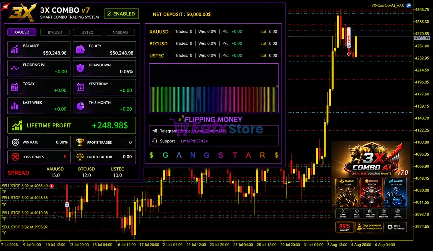Click the Fully Automated gear icon
Viewport: 433px width, 251px height.
(x=390, y=227)
